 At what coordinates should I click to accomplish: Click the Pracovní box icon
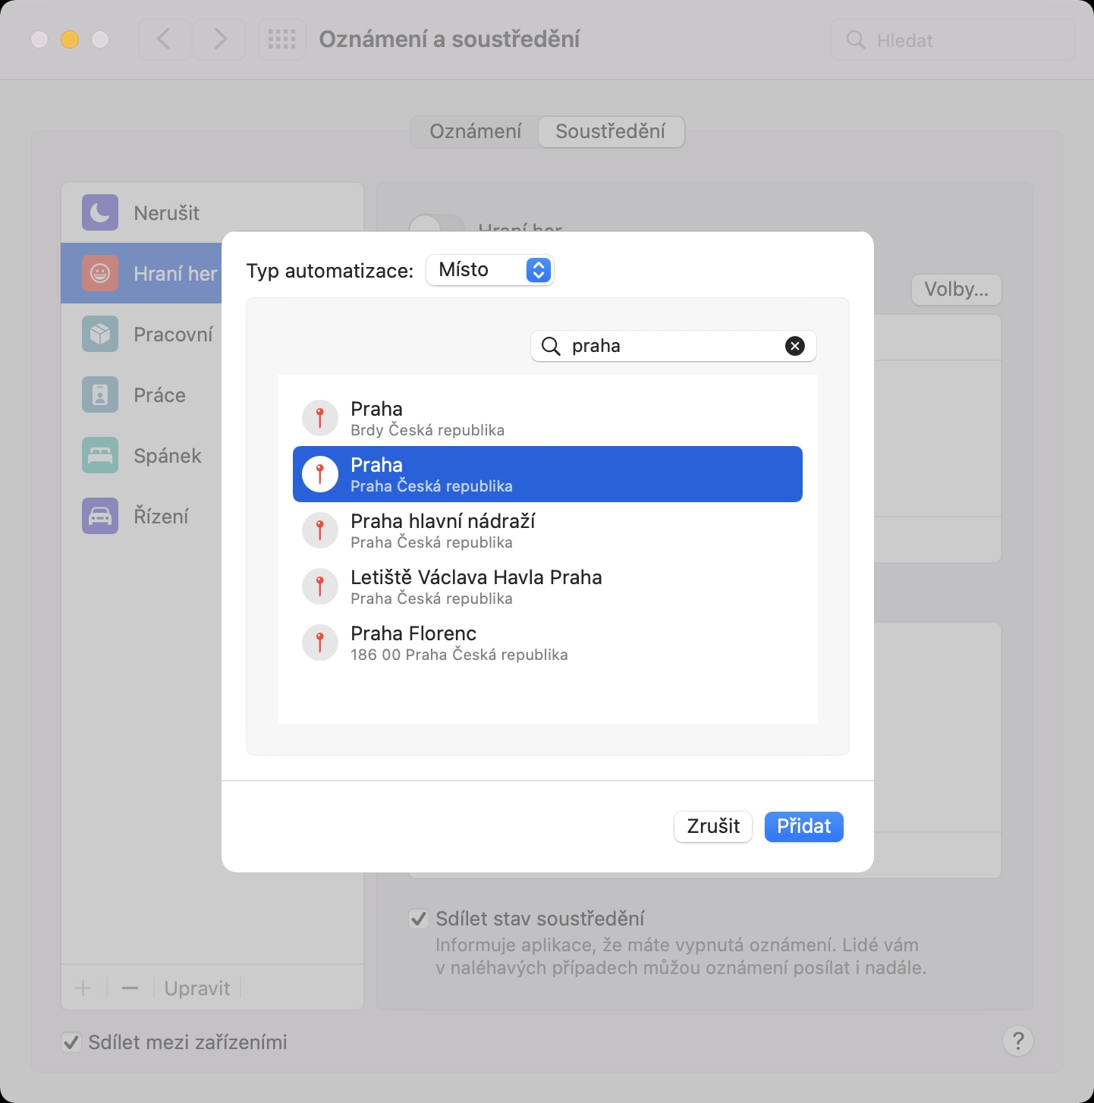(100, 334)
